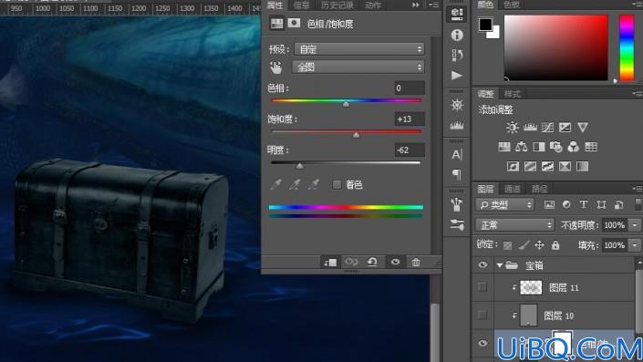Collapse the 宝箱 group
643x362 pixels.
pyautogui.click(x=500, y=265)
